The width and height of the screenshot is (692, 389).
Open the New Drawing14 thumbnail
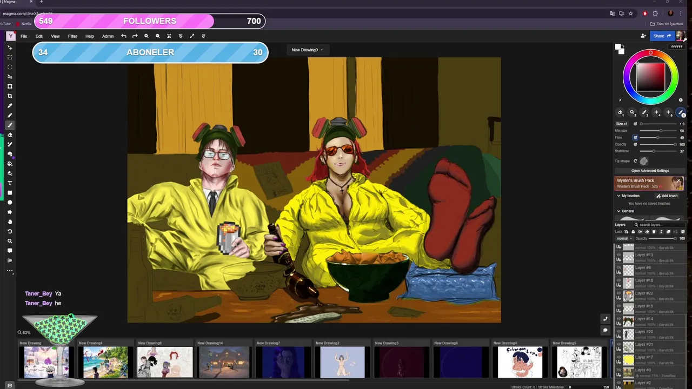224,362
